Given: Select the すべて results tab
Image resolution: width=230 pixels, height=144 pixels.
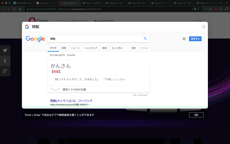Looking at the screenshot, I should (x=53, y=48).
